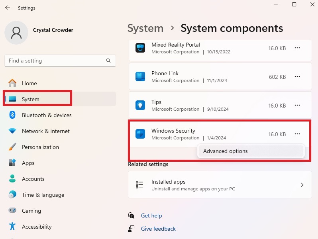Open Installed apps related setting

[220, 185]
